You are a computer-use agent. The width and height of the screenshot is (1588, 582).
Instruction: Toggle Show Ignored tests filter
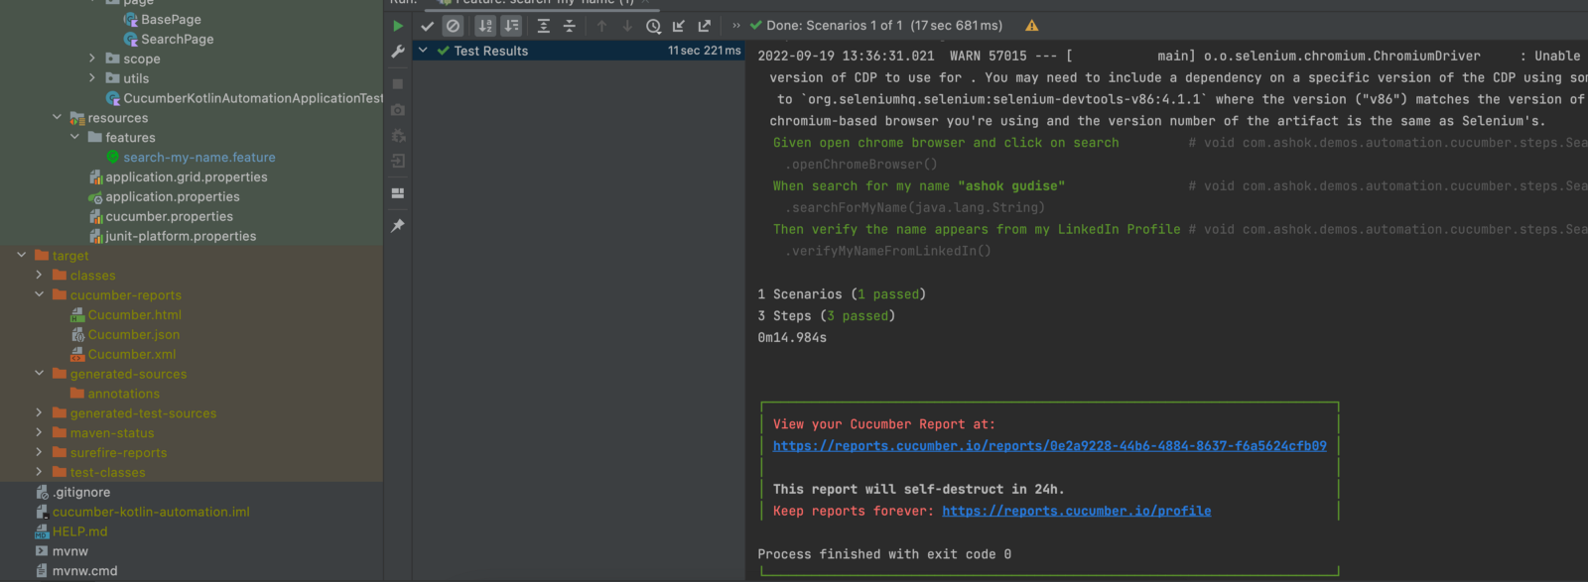tap(453, 26)
